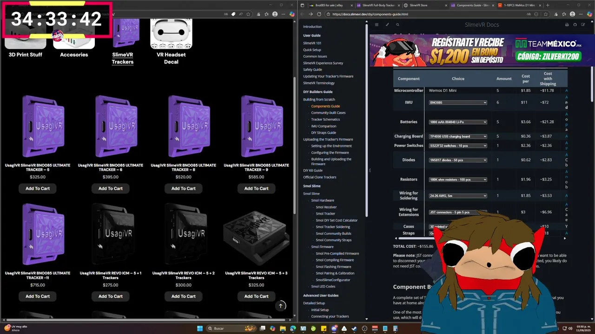Viewport: 595px width, 334px height.
Task: Switch to the SlimeVR Store tab
Action: pos(425,5)
